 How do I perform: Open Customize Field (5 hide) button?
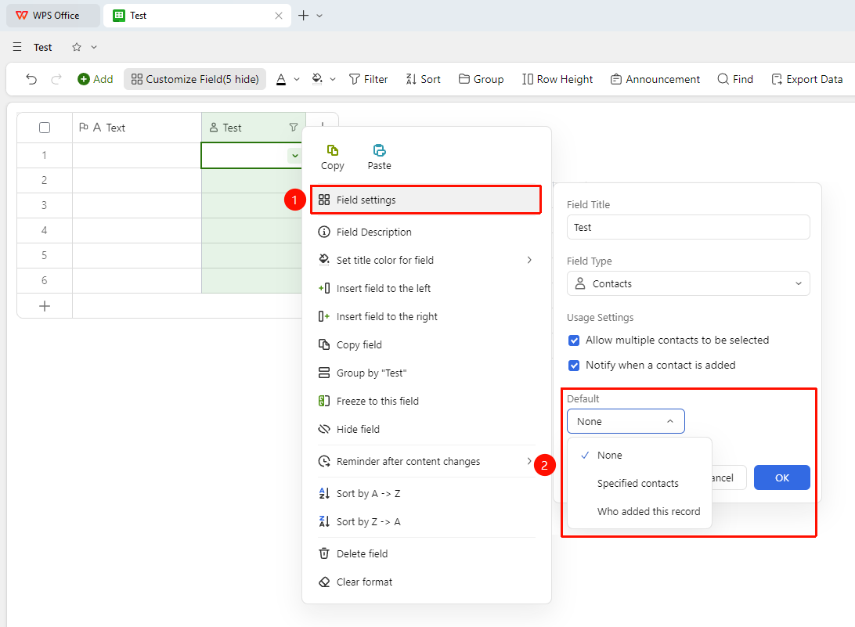click(195, 80)
